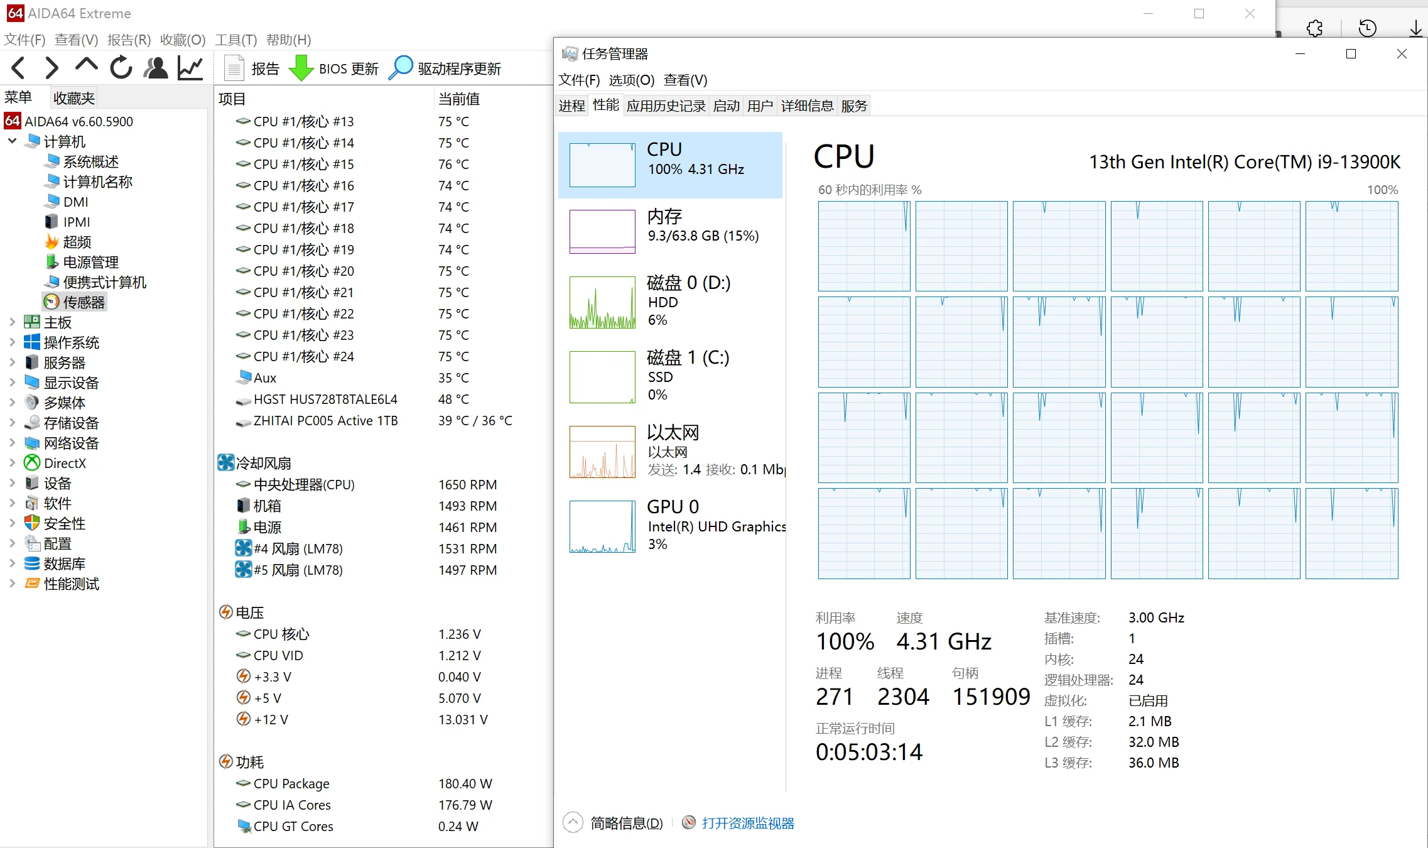Switch to Task Manager 用户 tab
Image resolution: width=1428 pixels, height=848 pixels.
click(760, 106)
